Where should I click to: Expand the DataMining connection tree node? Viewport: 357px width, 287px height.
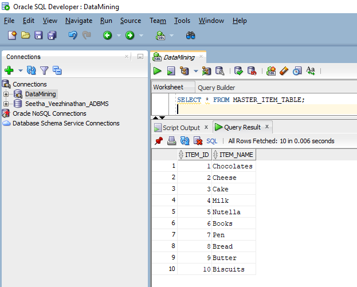(x=6, y=94)
